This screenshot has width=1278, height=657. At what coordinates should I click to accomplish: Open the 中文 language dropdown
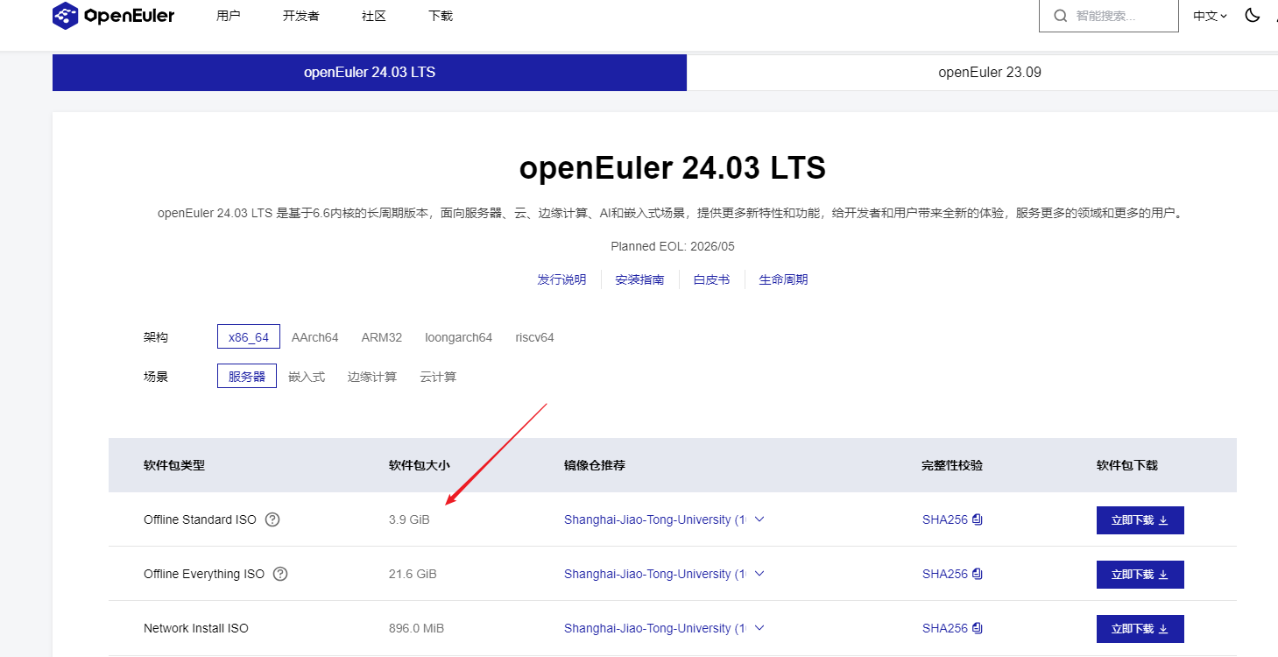1211,16
